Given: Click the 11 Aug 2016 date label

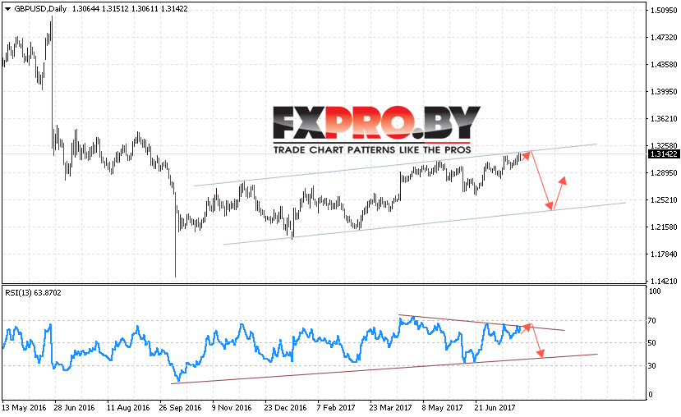Looking at the screenshot, I should pos(128,408).
